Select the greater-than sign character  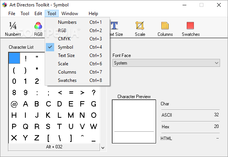[x=82, y=92]
